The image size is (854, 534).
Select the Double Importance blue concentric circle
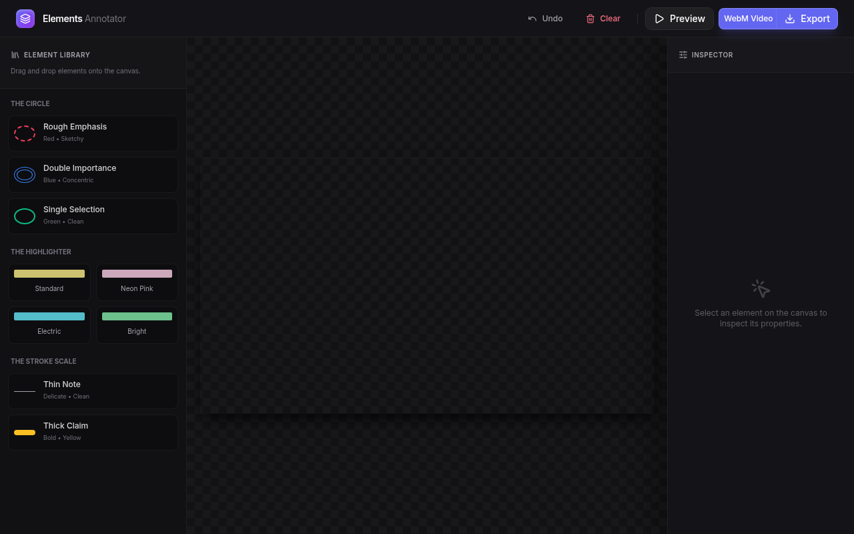[x=93, y=175]
